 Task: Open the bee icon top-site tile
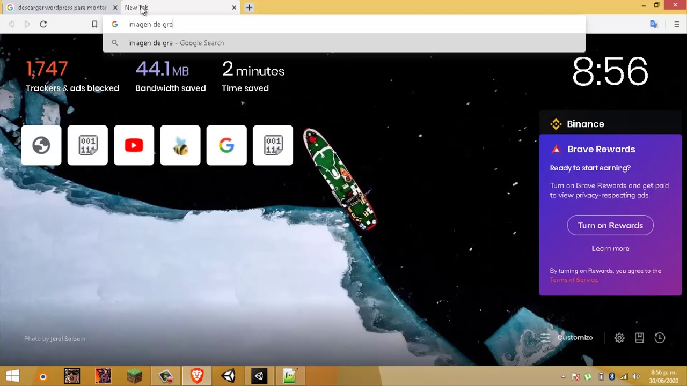(180, 145)
